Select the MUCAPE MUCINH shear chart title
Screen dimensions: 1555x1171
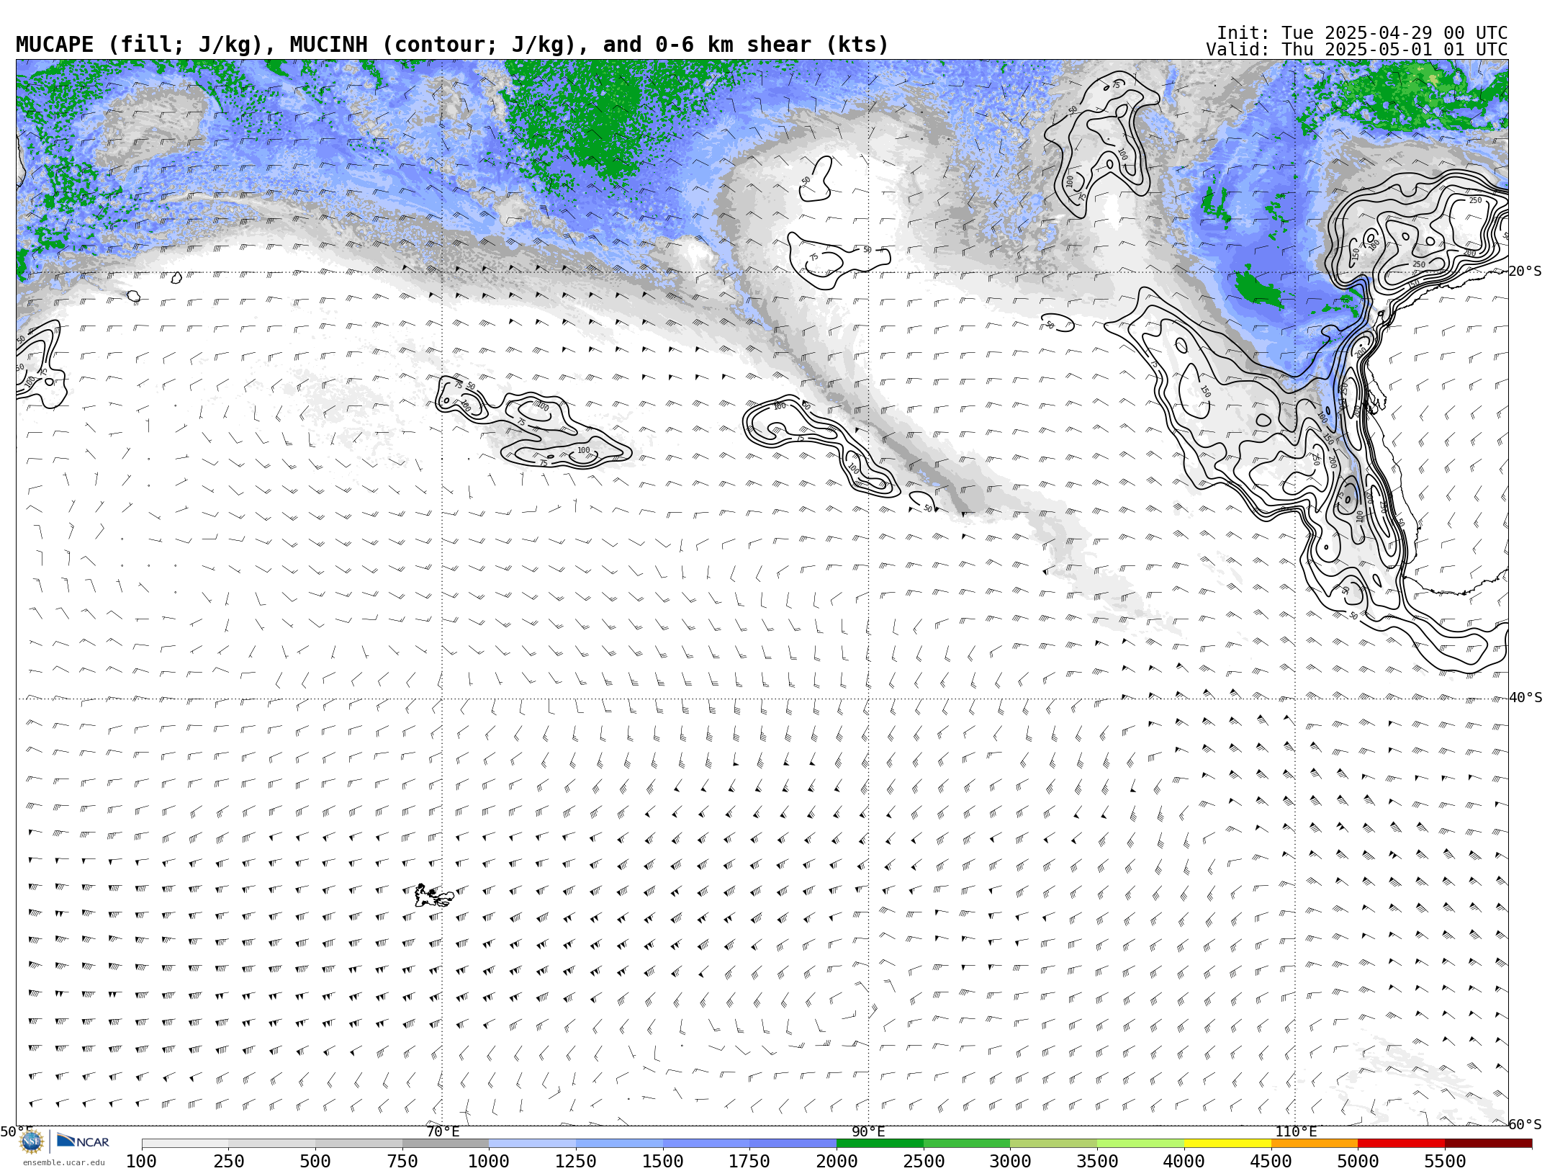point(452,45)
